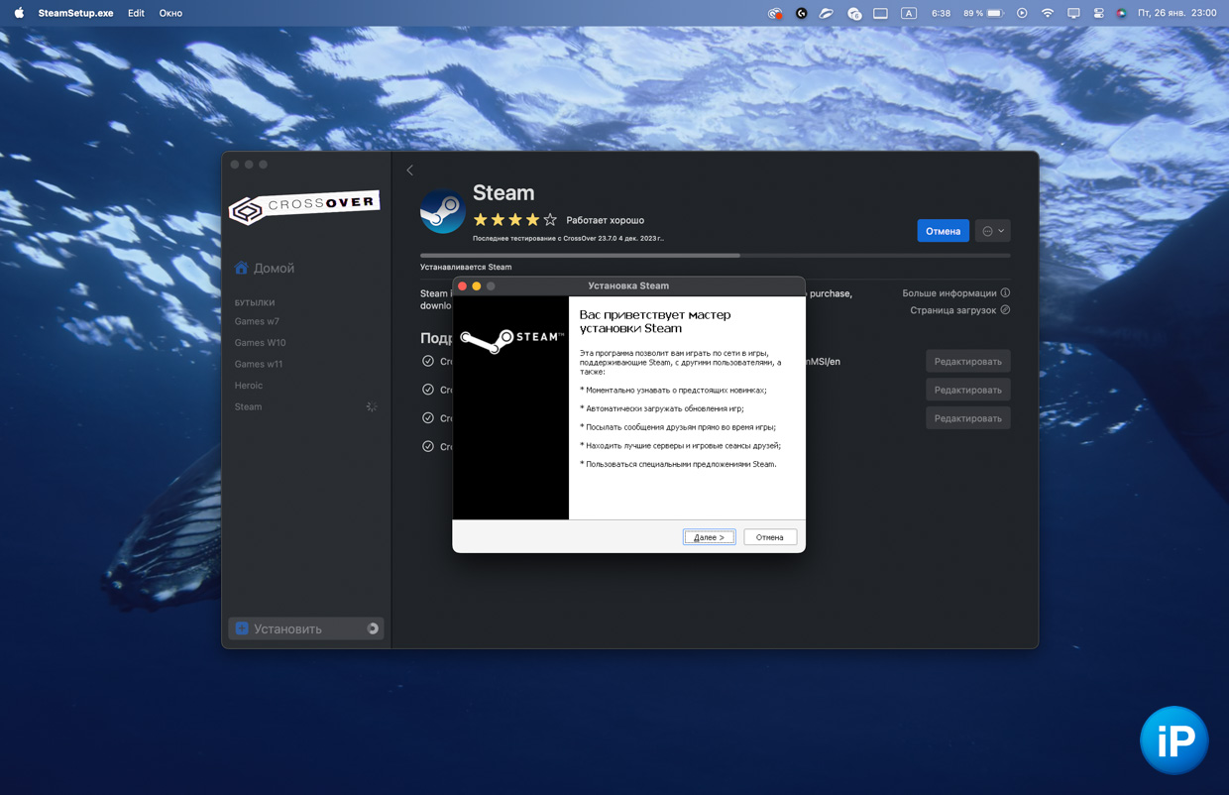Click the CrossOver logo in sidebar
1229x795 pixels.
[304, 207]
